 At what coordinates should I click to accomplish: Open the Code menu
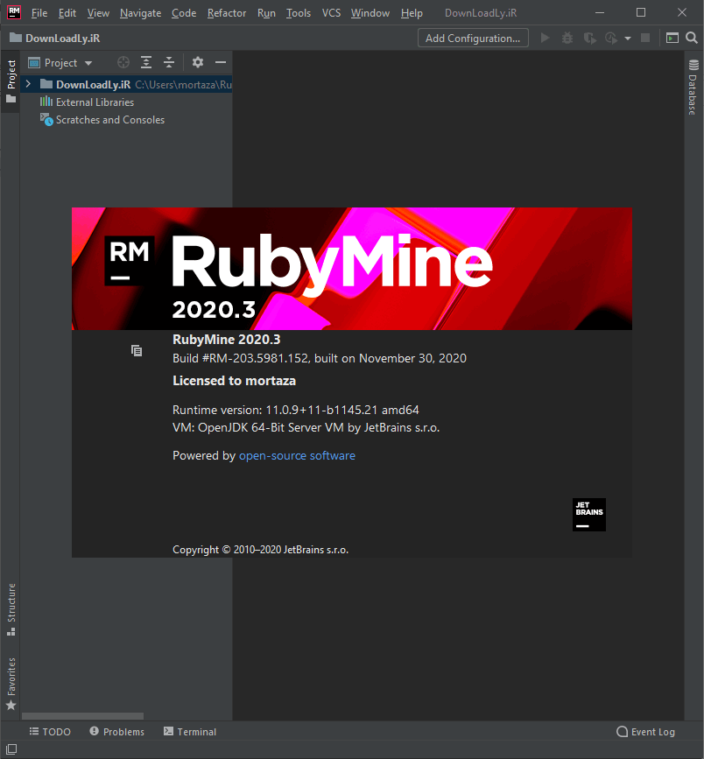(184, 13)
